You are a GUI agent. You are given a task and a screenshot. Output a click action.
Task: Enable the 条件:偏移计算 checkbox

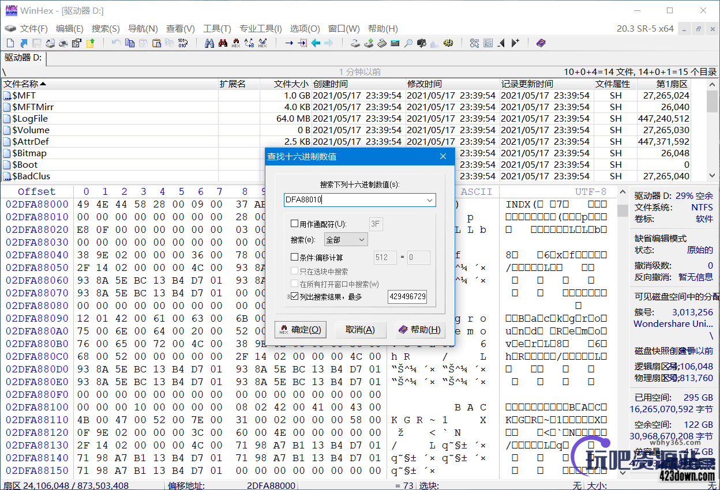point(294,258)
